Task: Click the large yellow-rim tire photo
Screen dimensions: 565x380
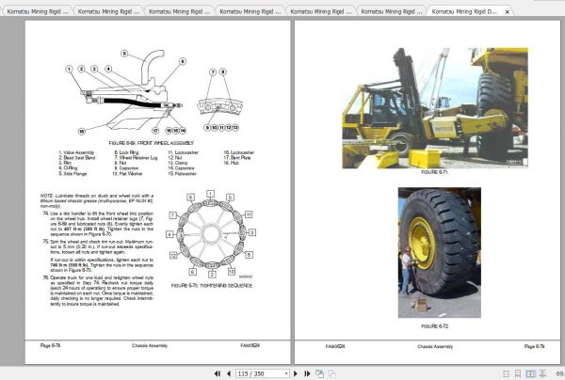Action: [439, 253]
